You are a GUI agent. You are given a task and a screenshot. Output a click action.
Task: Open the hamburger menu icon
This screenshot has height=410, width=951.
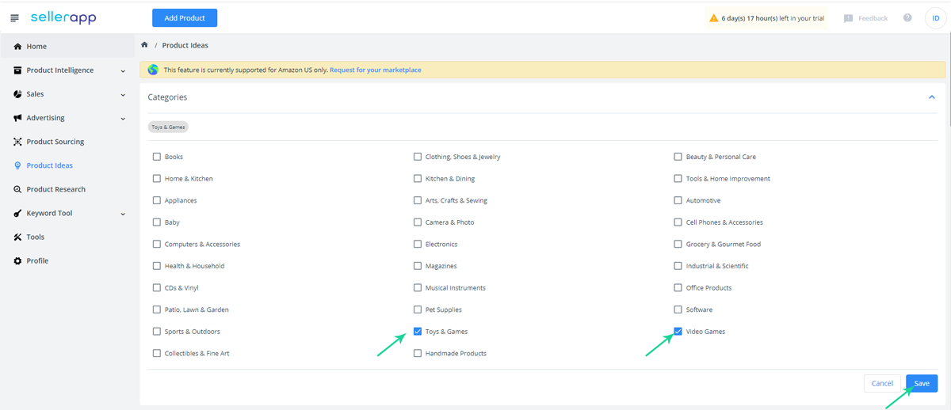14,18
